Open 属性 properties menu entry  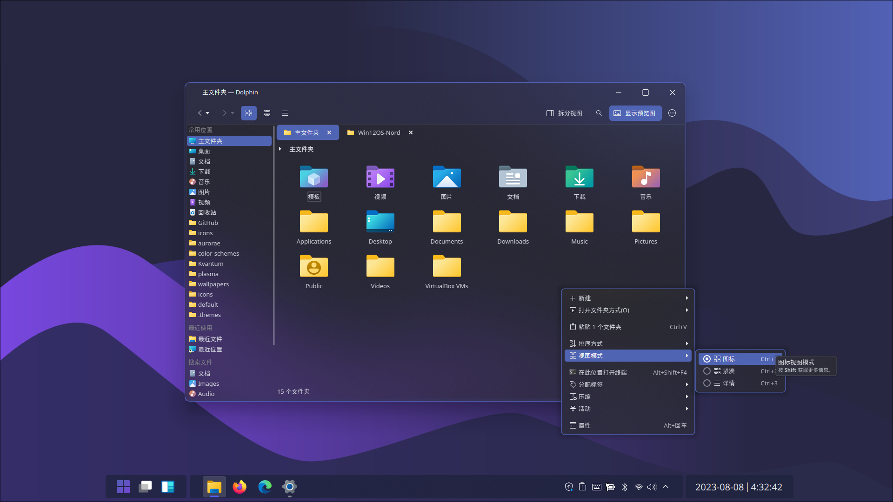[628, 425]
